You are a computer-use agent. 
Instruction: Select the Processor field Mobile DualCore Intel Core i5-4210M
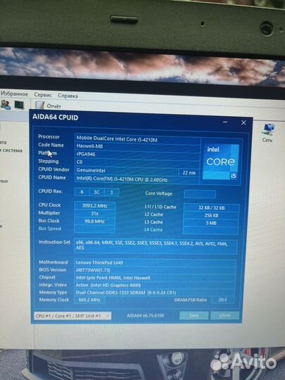[137, 139]
